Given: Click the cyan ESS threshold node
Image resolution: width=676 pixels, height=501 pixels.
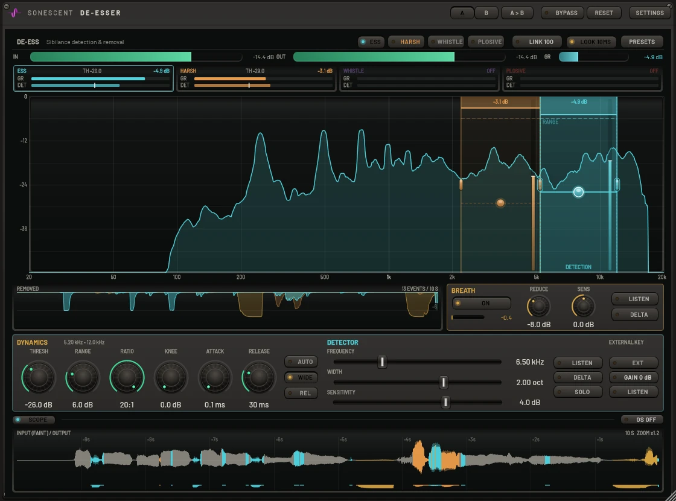Looking at the screenshot, I should click(578, 192).
